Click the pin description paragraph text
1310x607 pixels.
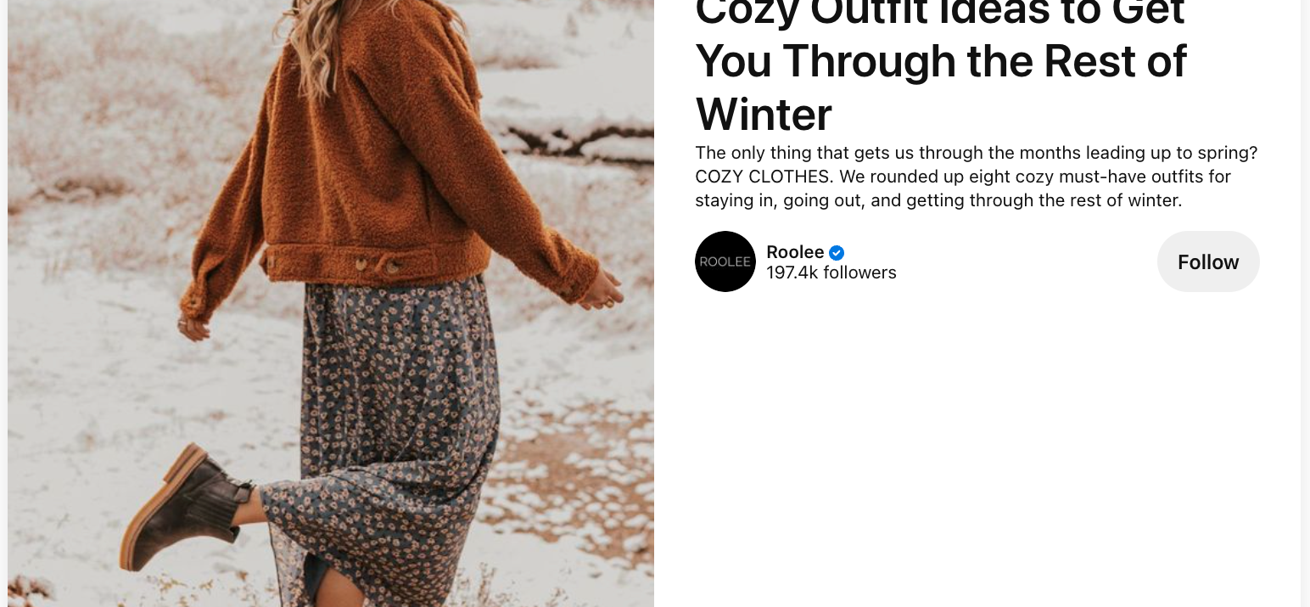point(976,177)
